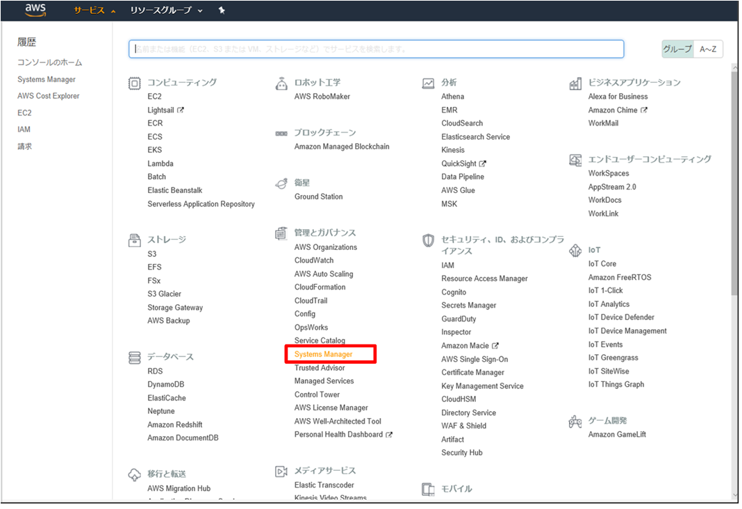Open the Lambda service link
This screenshot has height=509, width=742.
[x=160, y=164]
